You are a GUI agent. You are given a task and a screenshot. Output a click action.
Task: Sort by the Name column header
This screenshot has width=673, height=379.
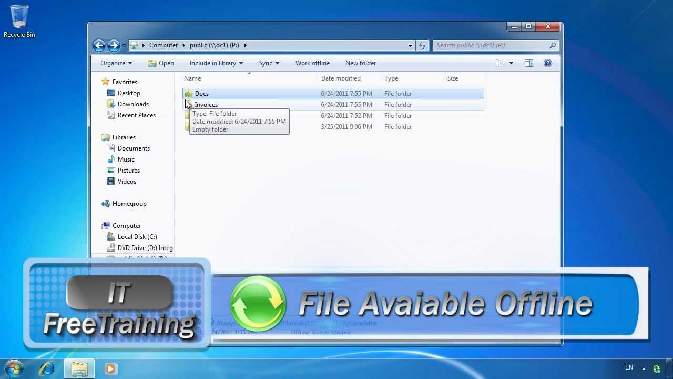[x=250, y=78]
